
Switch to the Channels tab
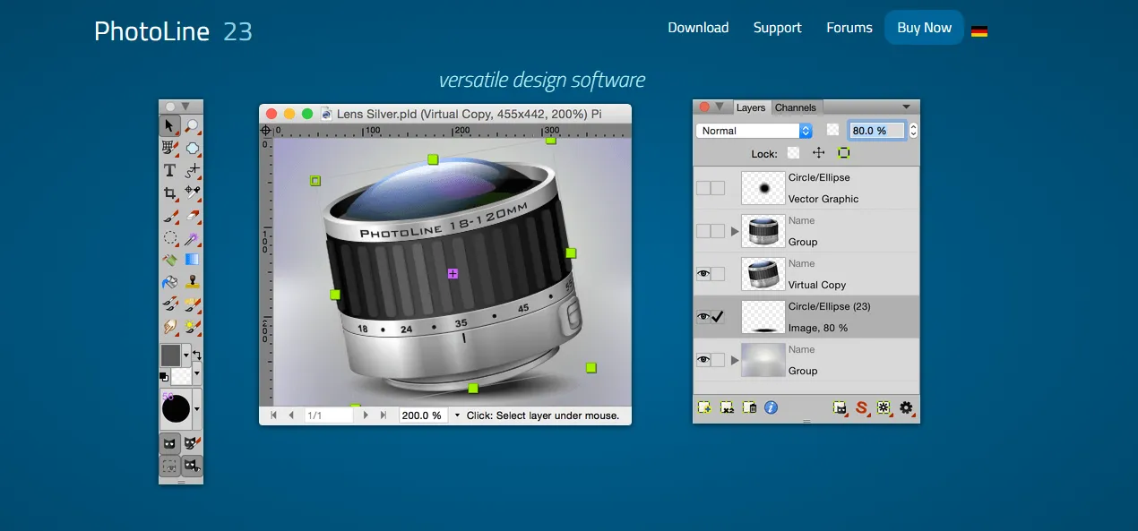point(796,107)
